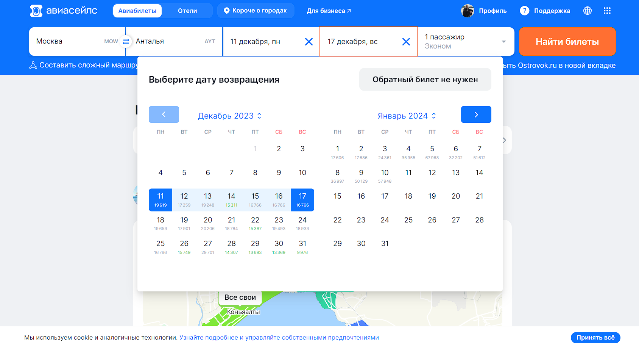639x343 pixels.
Task: Accept cookies with Принять всё
Action: click(x=595, y=337)
